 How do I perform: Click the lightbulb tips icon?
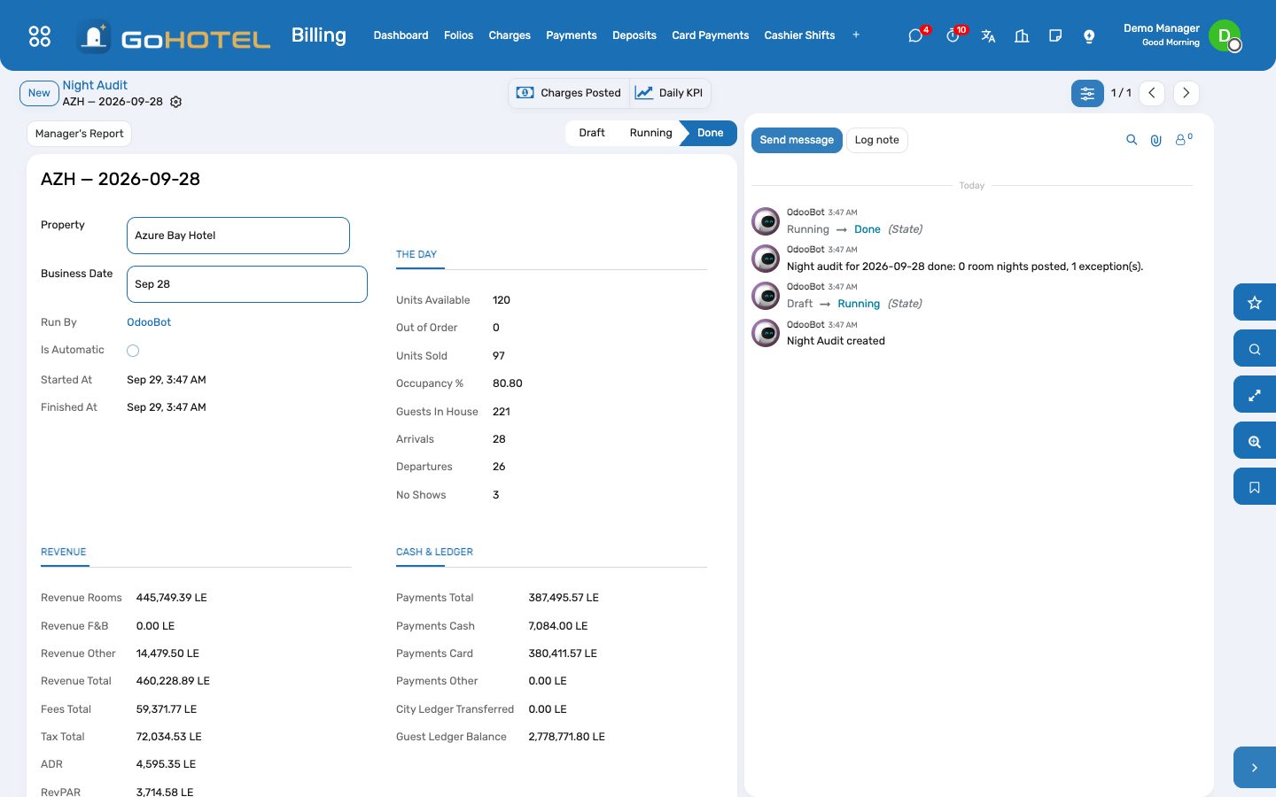[x=1089, y=35]
